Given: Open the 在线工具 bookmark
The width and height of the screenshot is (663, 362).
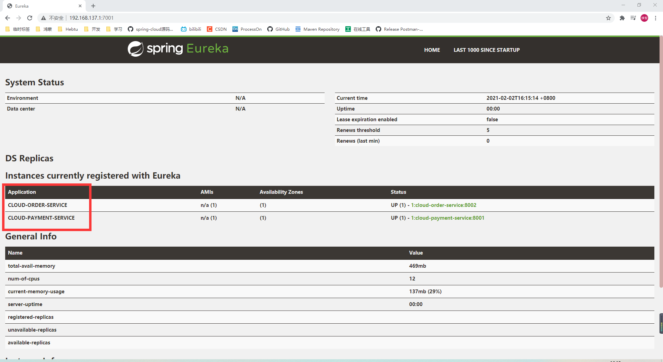Looking at the screenshot, I should (358, 29).
